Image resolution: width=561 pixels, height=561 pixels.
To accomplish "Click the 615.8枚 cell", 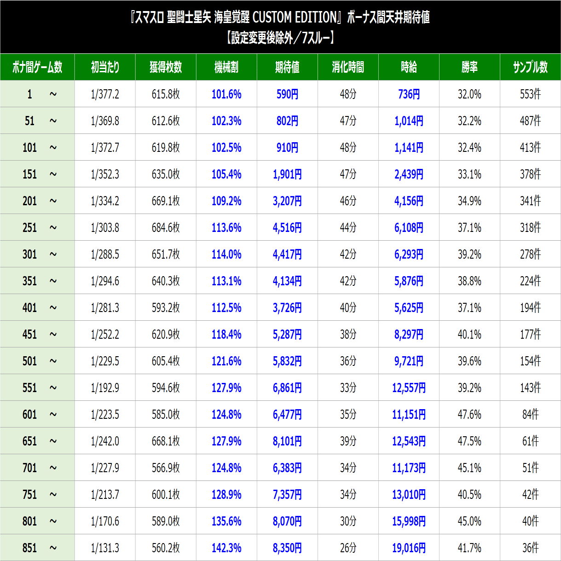I will pos(166,94).
